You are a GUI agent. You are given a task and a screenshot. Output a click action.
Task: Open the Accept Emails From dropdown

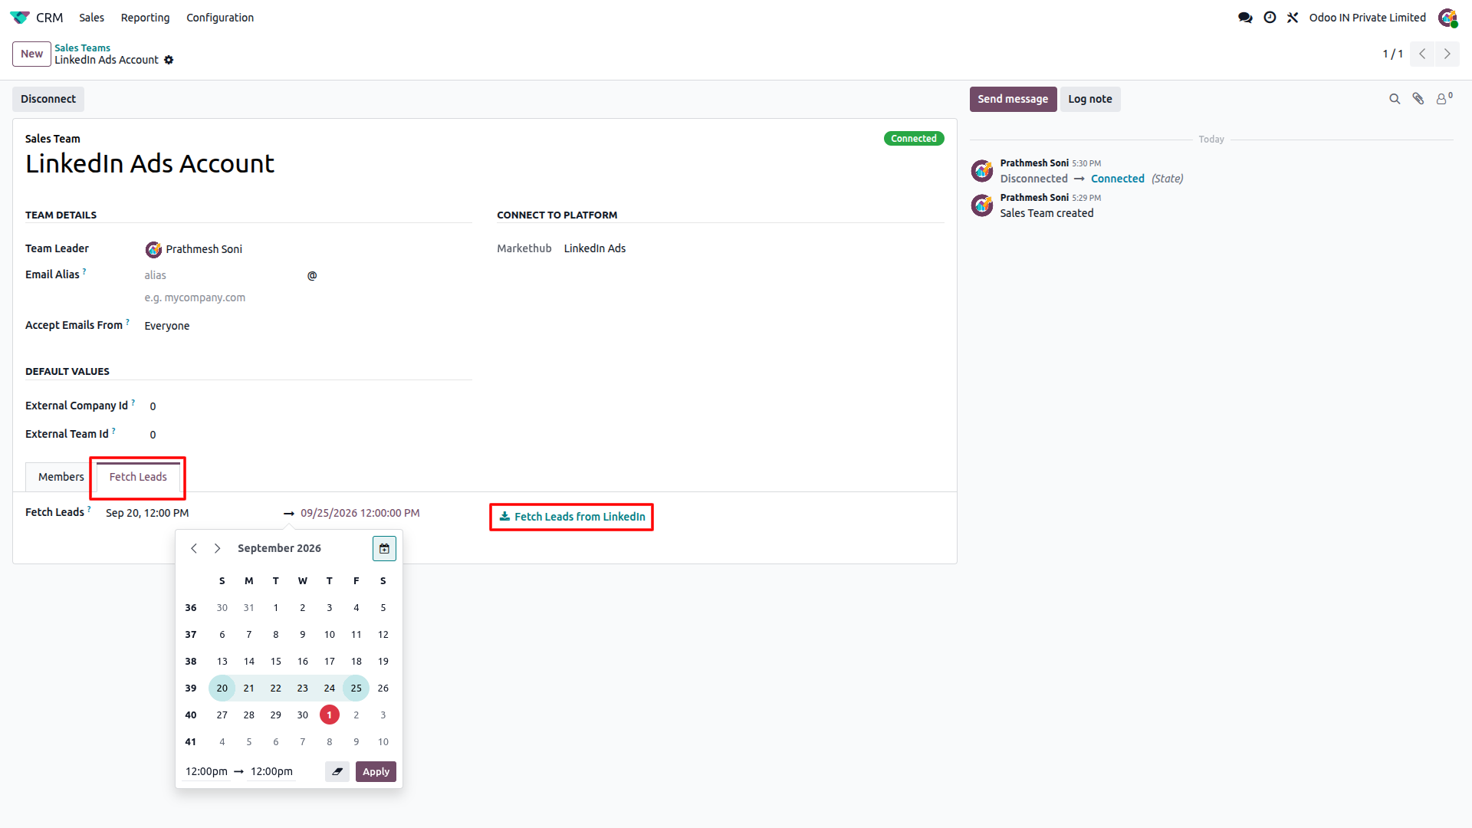[x=307, y=326]
